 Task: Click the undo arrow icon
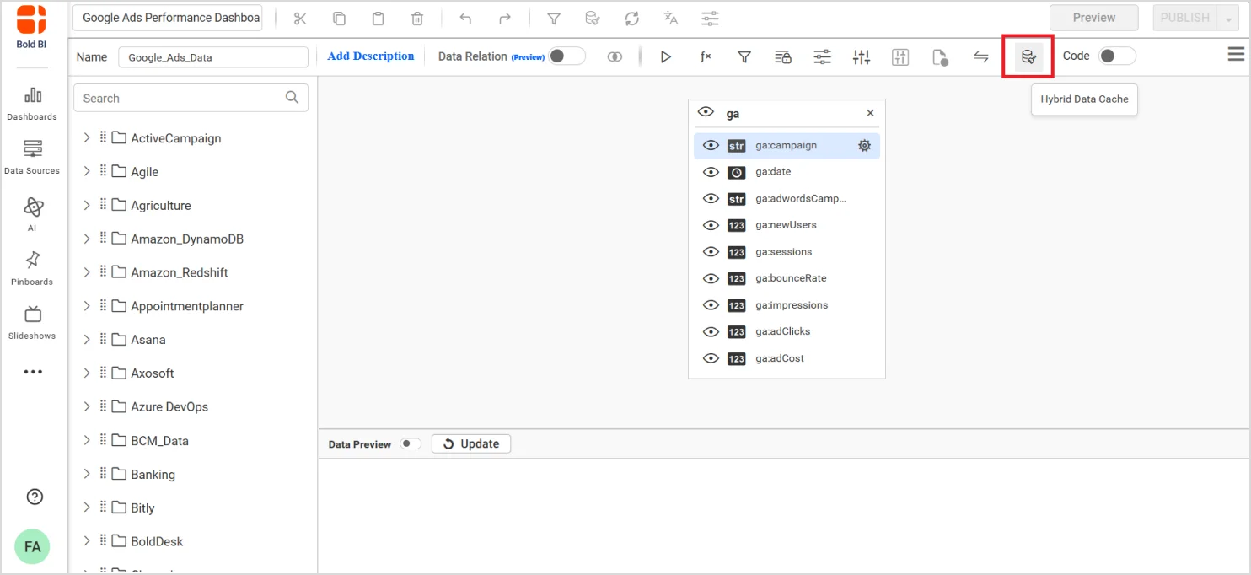[465, 18]
